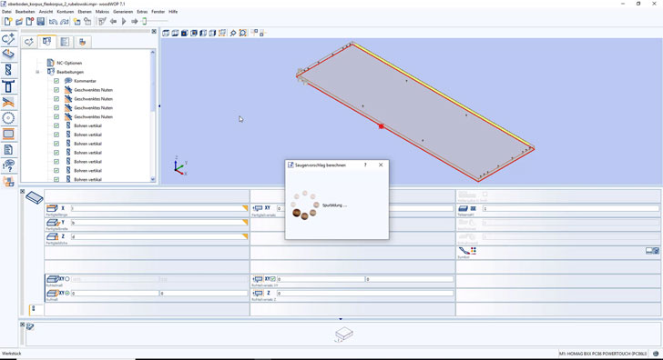Select the vertical drilling tool in sidebar
The image size is (663, 360).
(x=8, y=70)
